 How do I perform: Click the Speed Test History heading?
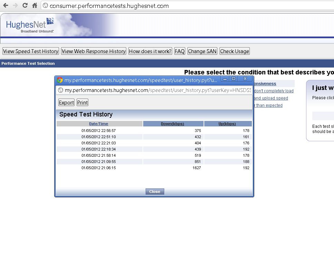click(86, 114)
